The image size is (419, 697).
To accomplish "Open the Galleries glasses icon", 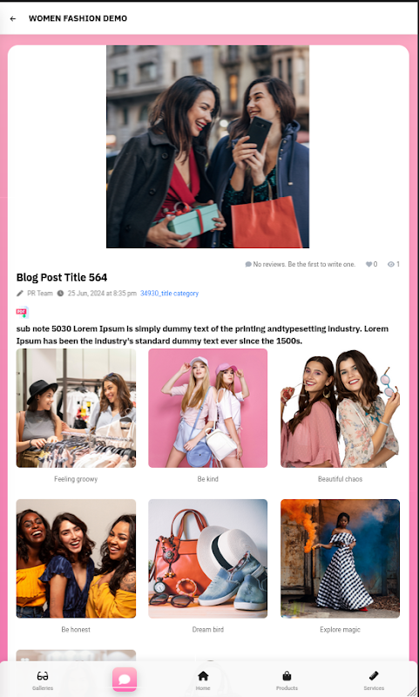I will [43, 676].
